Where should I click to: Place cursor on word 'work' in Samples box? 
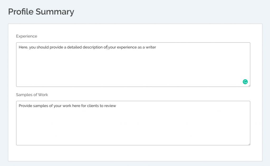point(67,106)
